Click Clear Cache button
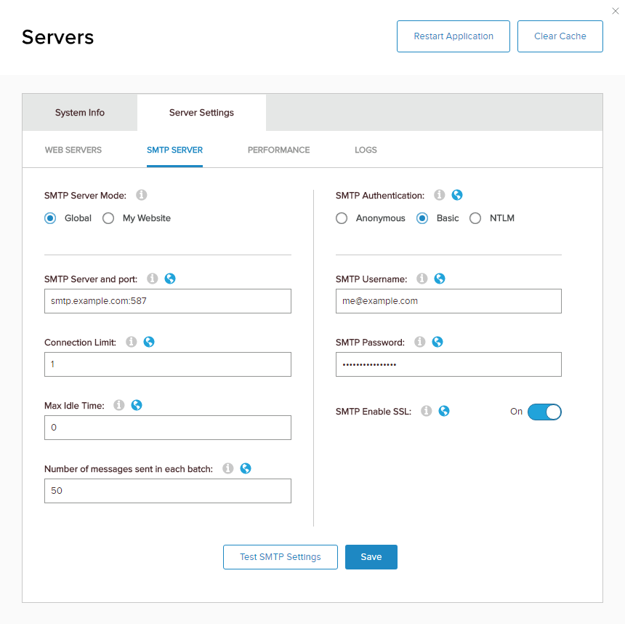 pos(560,36)
